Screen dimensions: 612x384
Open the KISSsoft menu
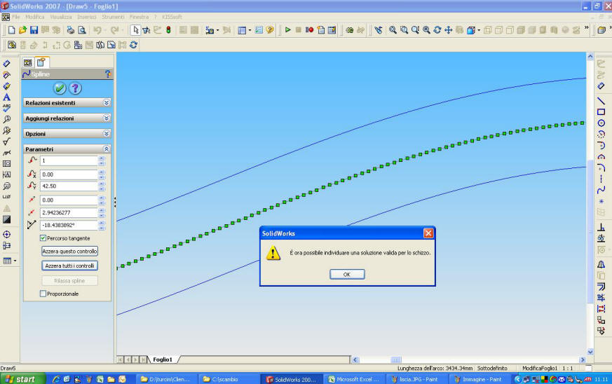click(172, 17)
